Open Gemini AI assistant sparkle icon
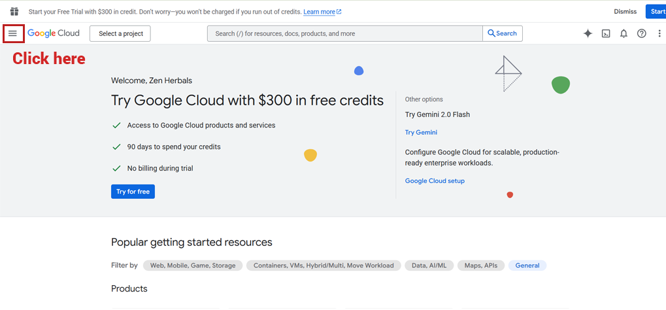666x310 pixels. 588,33
